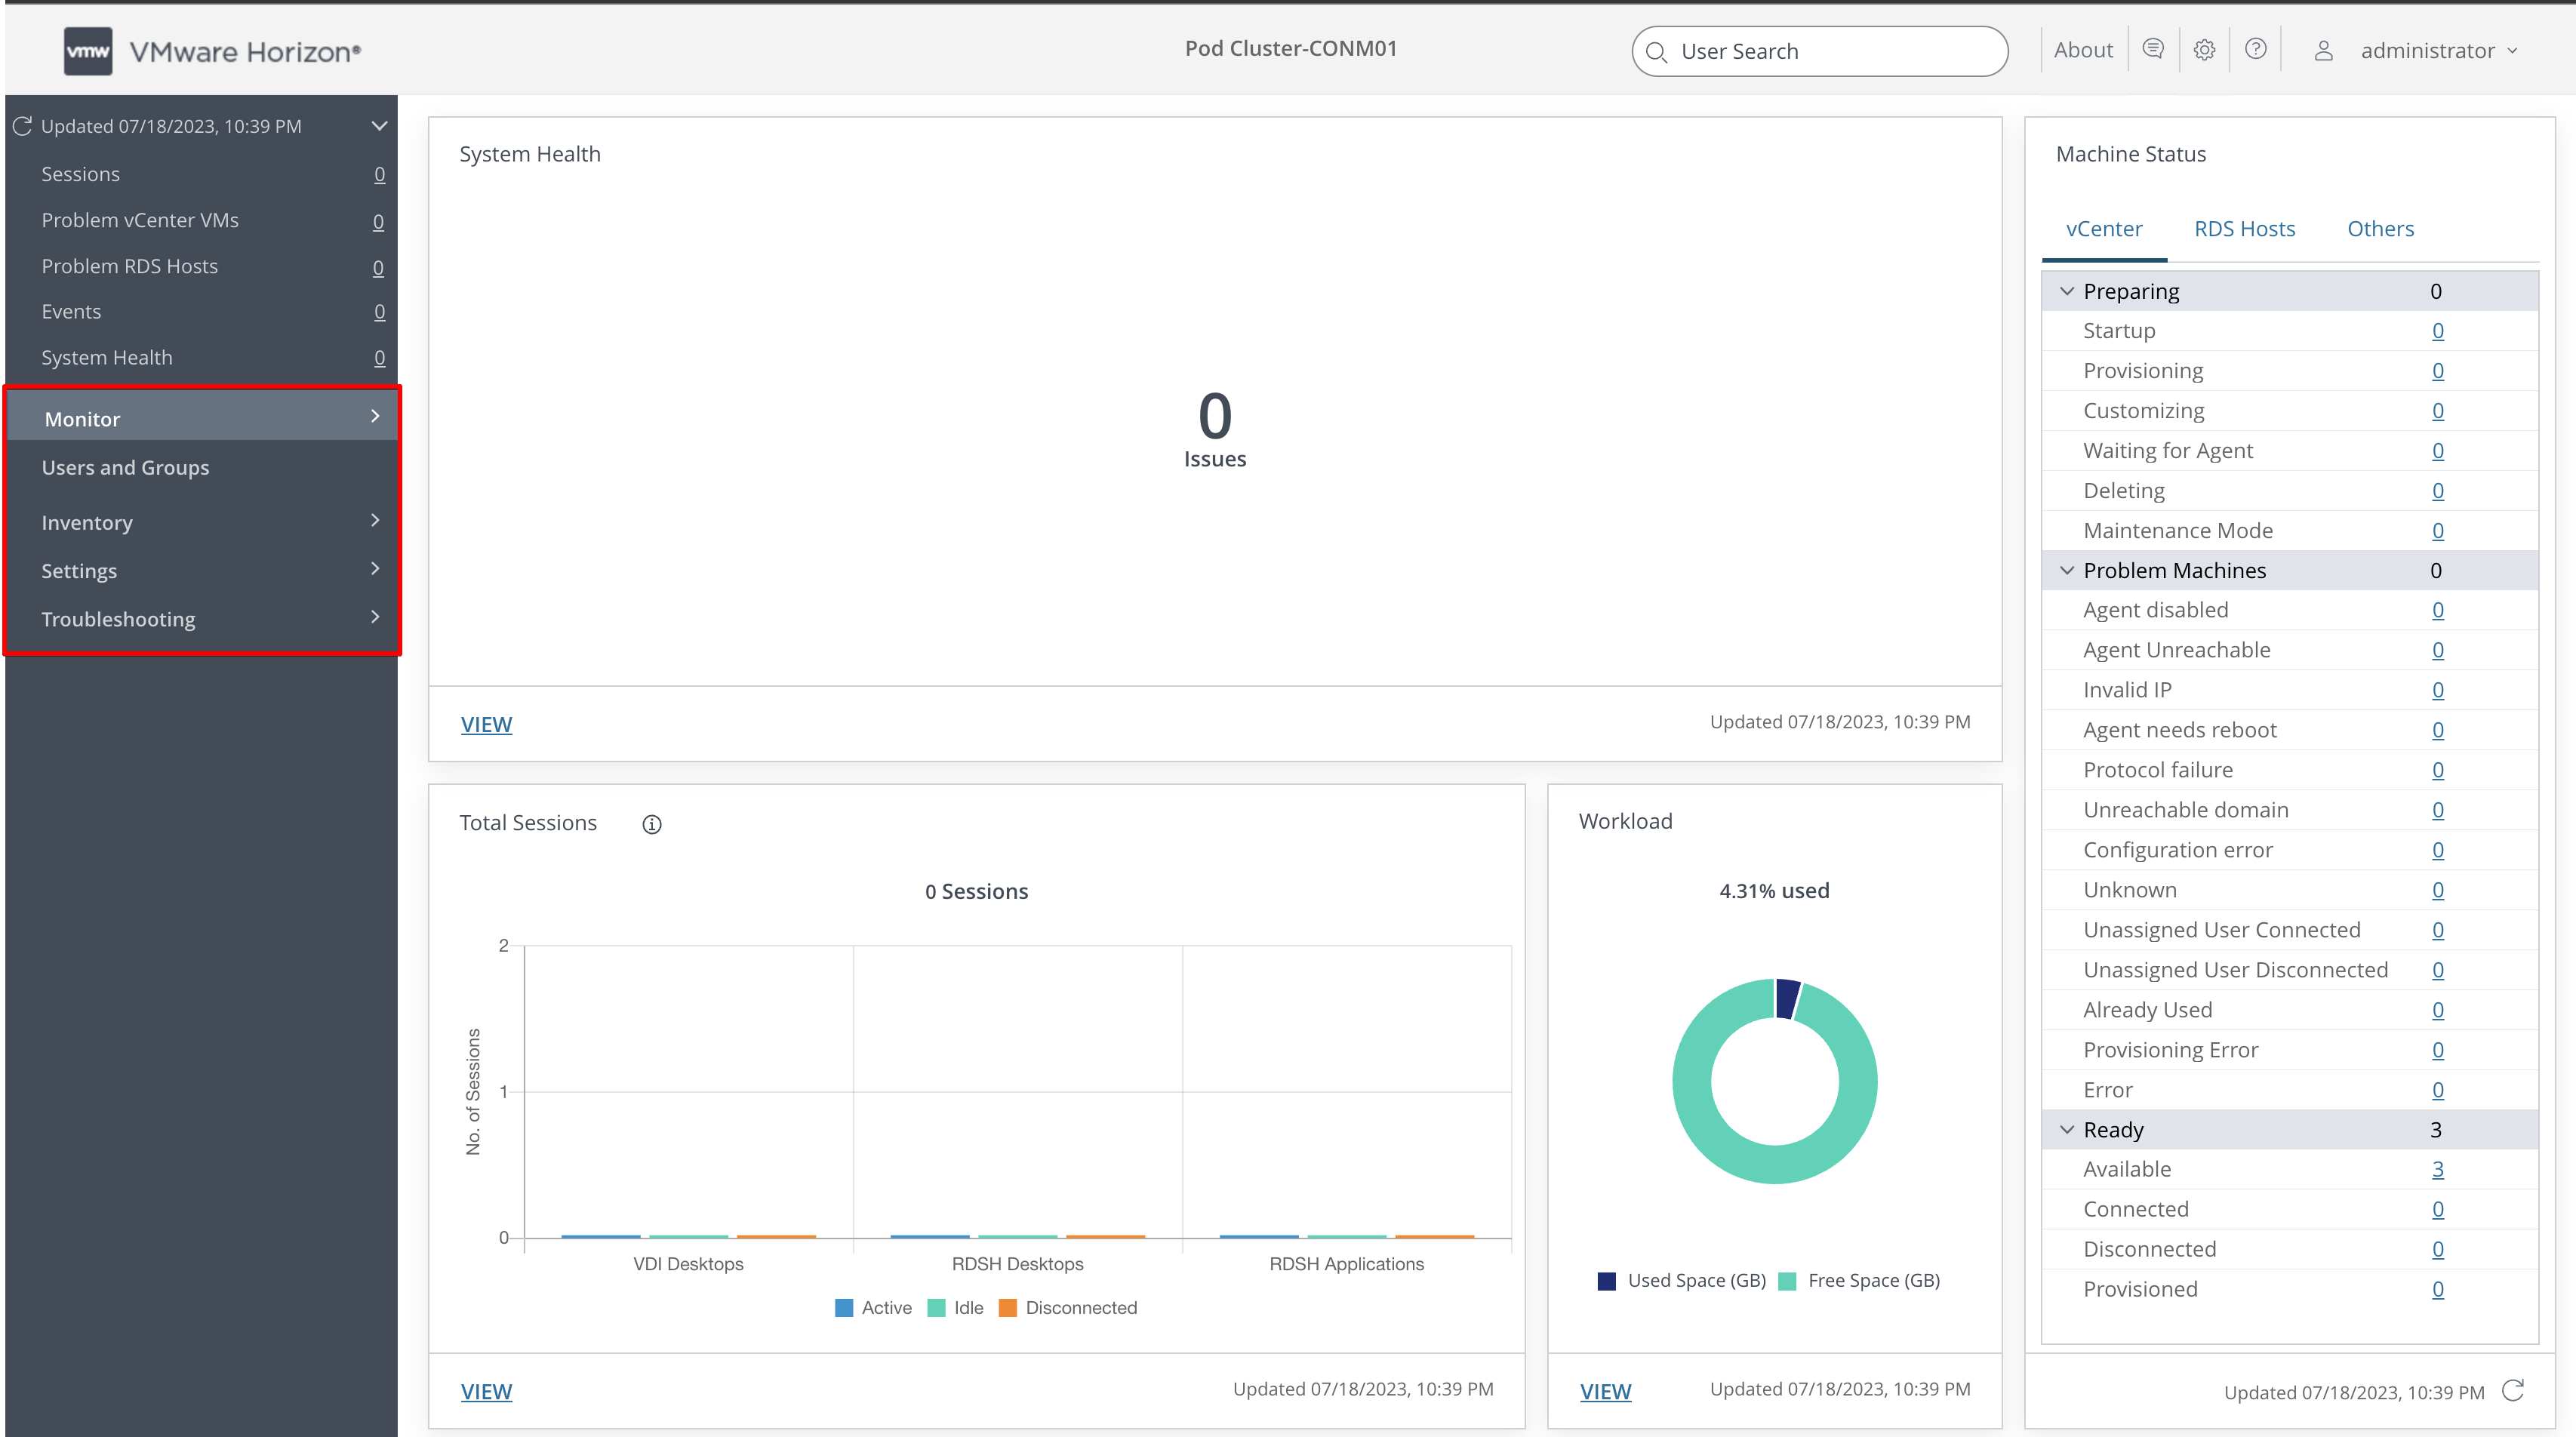
Task: Click VIEW under System Health
Action: coord(487,724)
